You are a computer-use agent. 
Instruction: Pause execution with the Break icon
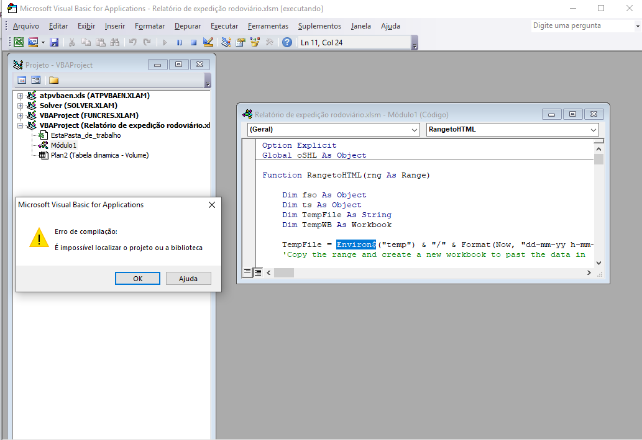tap(179, 42)
